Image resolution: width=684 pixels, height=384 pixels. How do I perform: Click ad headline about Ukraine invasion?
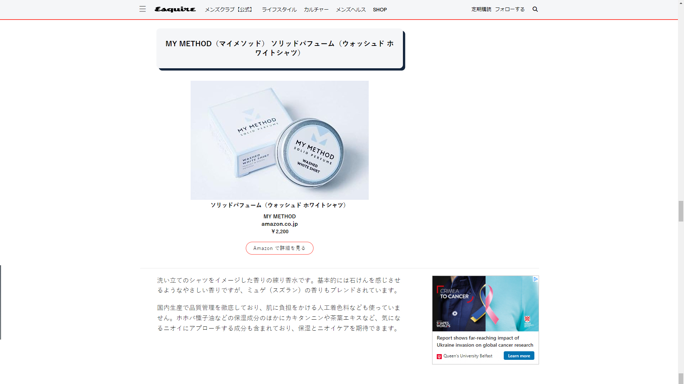click(484, 341)
